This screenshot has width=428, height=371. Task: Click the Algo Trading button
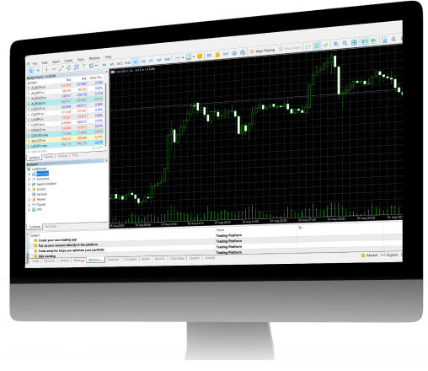263,51
